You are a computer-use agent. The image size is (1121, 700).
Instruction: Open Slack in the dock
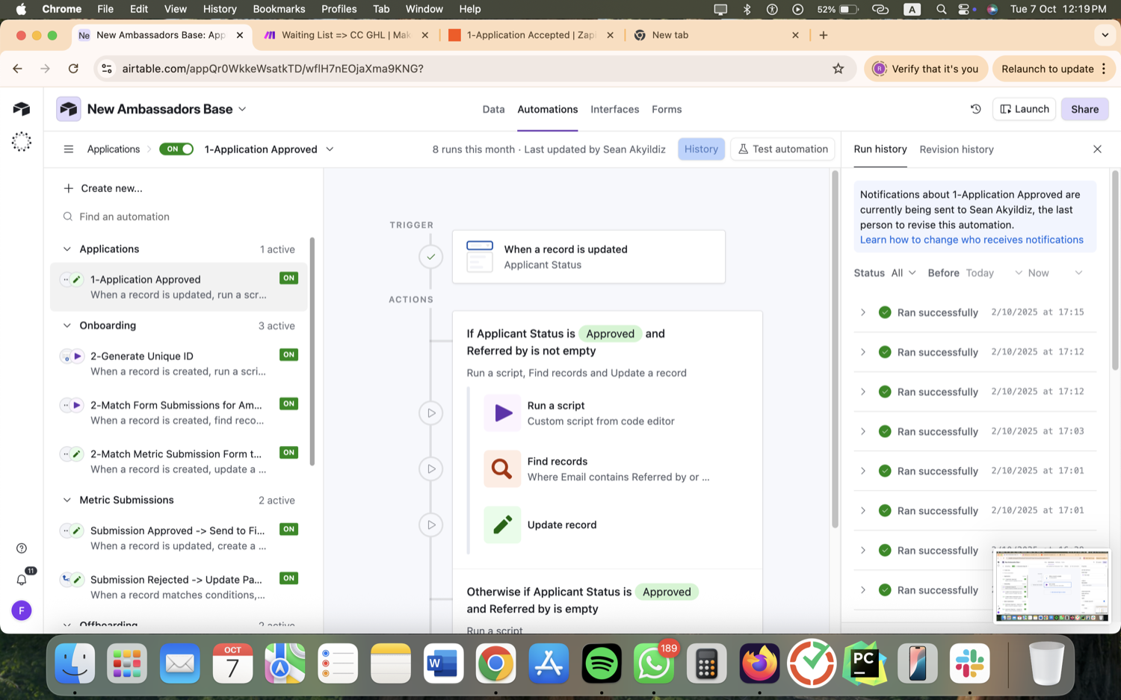click(970, 663)
